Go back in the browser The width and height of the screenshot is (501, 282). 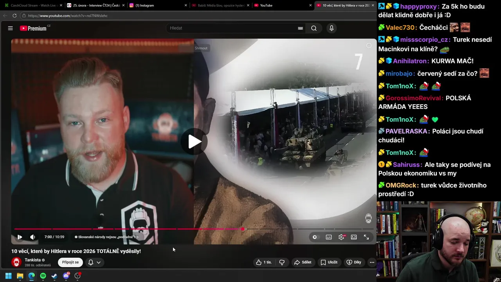click(x=5, y=16)
